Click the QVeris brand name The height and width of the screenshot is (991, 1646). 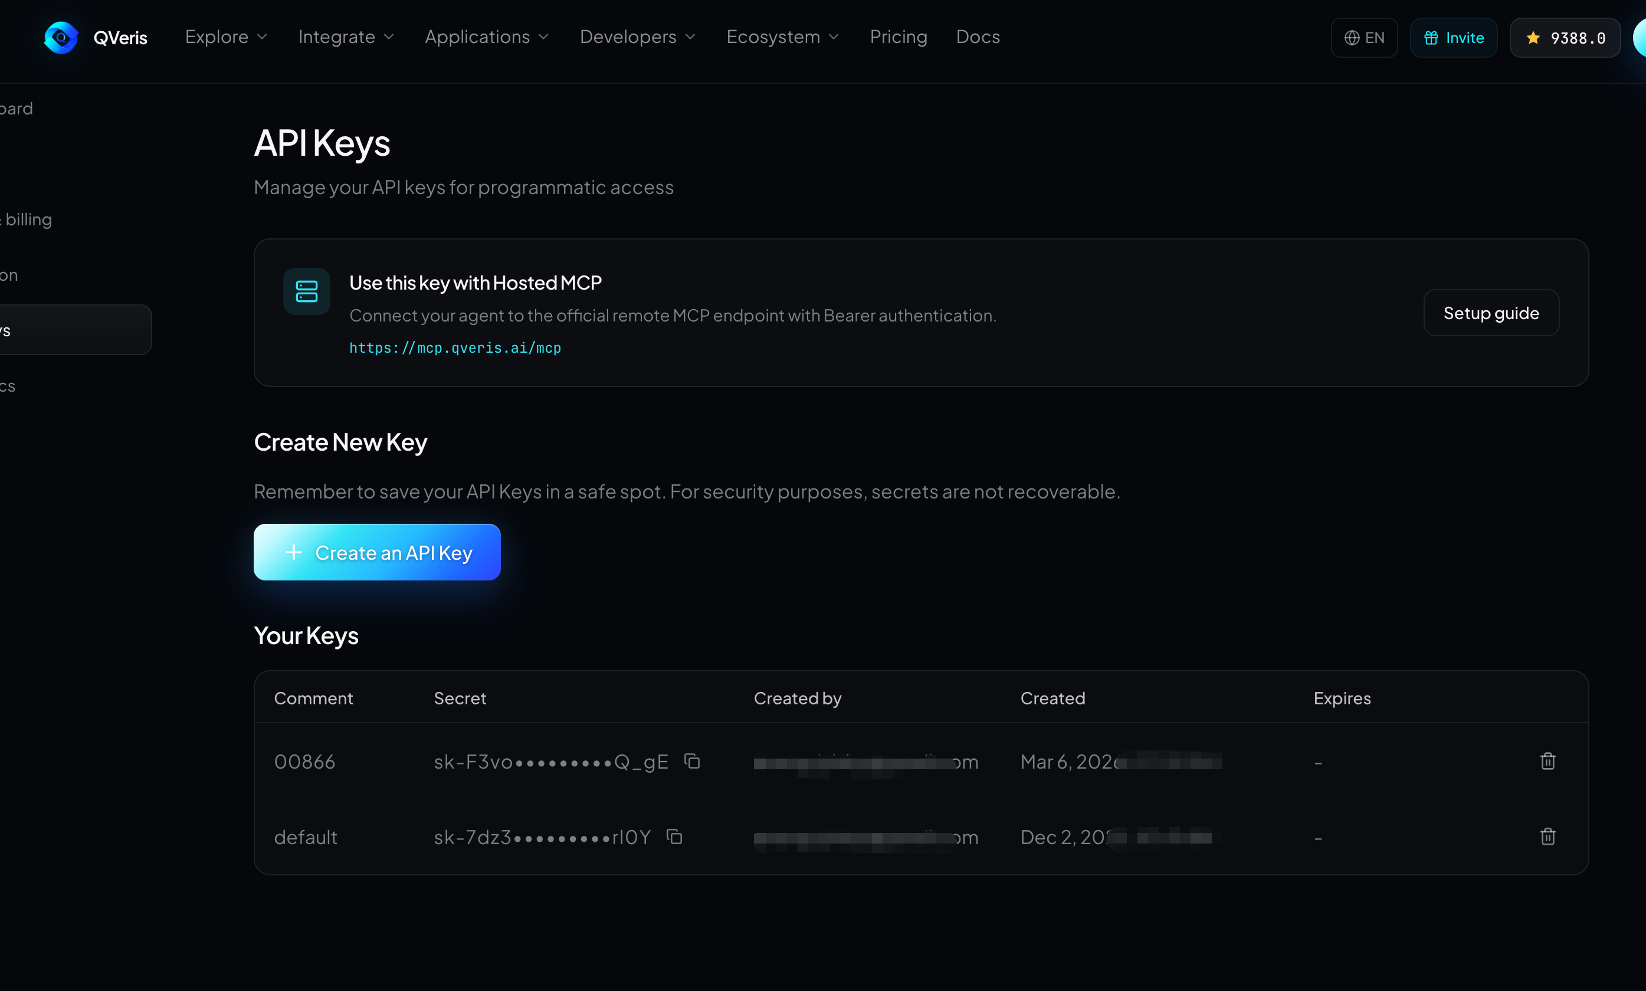click(x=120, y=38)
